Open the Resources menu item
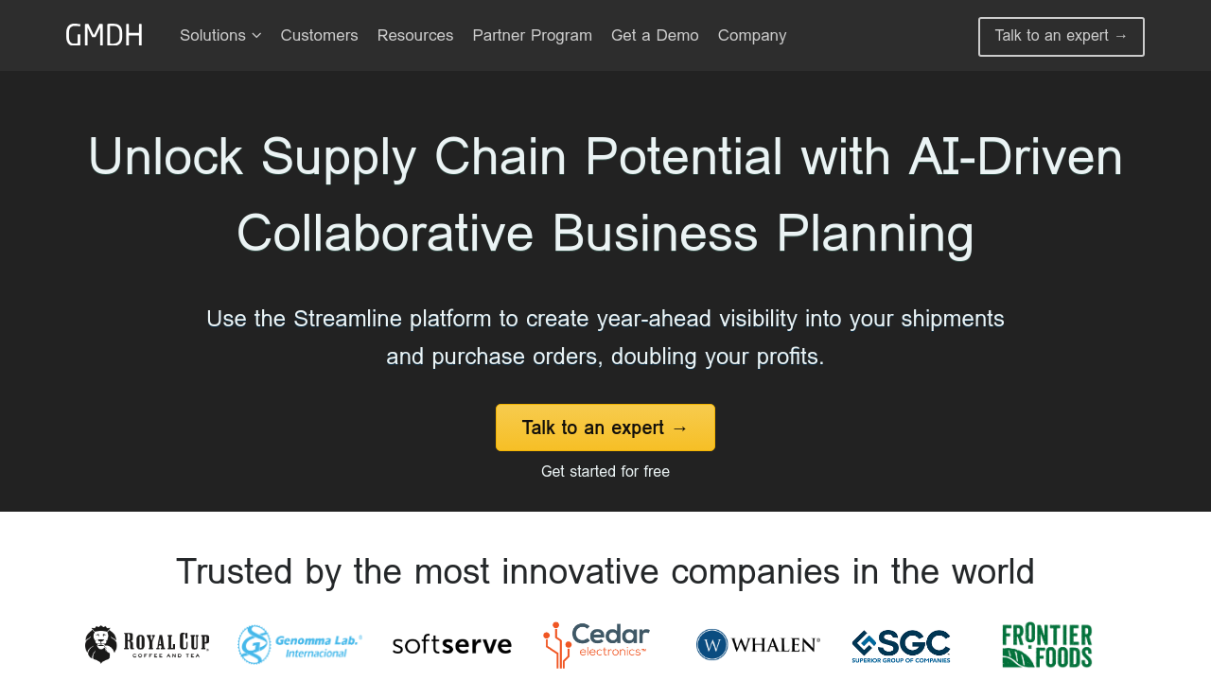 [415, 36]
